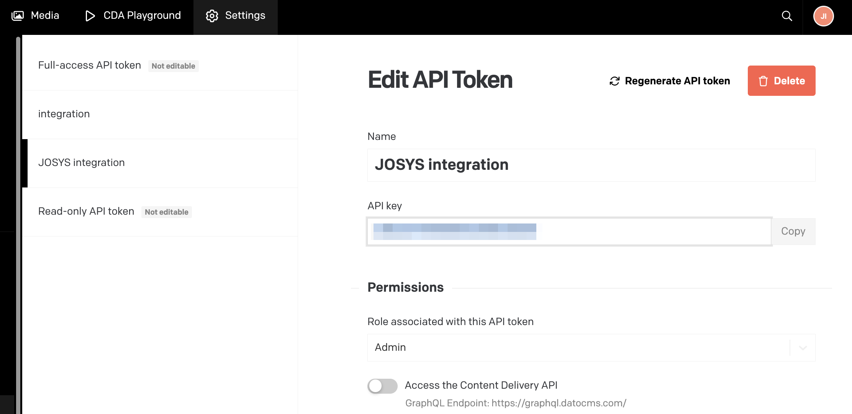Click the Media gallery icon

pos(18,16)
